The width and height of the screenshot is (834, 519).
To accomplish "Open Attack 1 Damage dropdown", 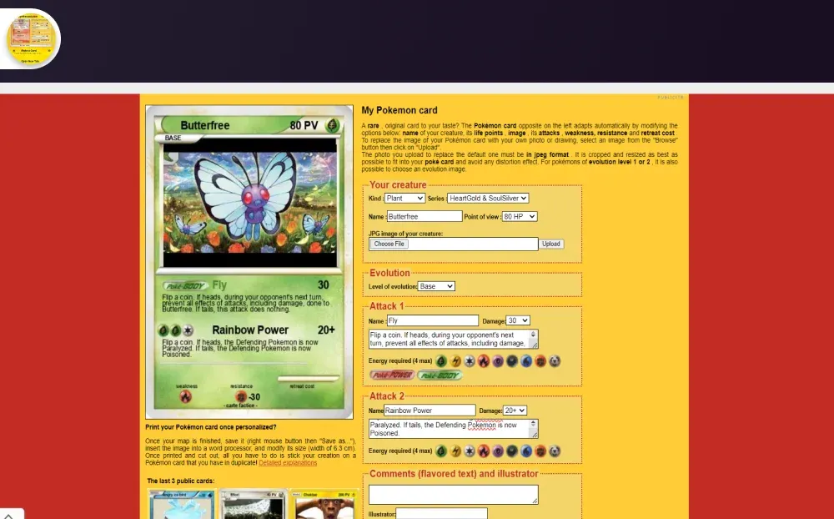I will (x=518, y=320).
